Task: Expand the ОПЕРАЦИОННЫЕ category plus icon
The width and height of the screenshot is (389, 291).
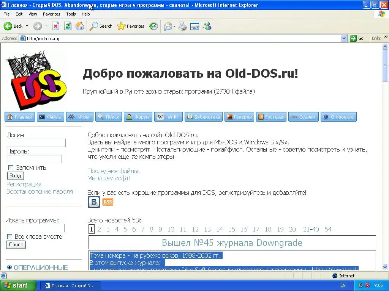Action: 9,267
